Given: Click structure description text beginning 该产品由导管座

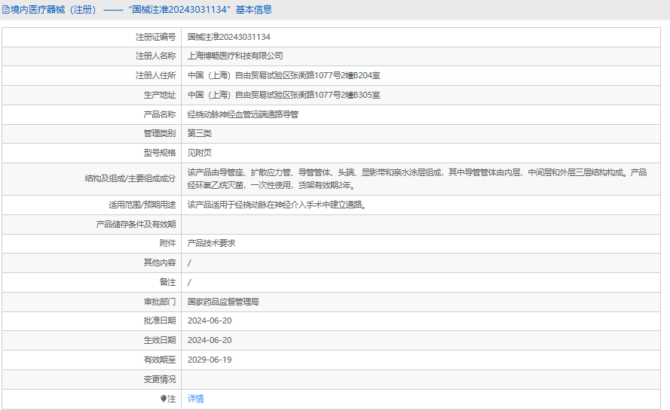Looking at the screenshot, I should click(x=417, y=179).
